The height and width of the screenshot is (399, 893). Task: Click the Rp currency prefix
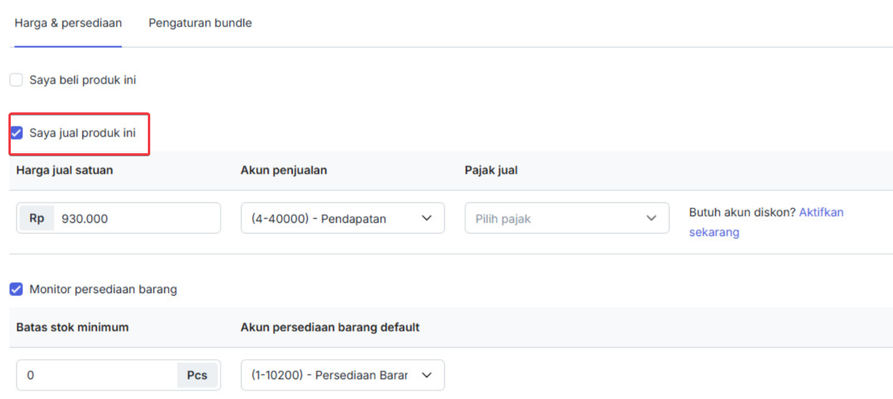pos(37,219)
